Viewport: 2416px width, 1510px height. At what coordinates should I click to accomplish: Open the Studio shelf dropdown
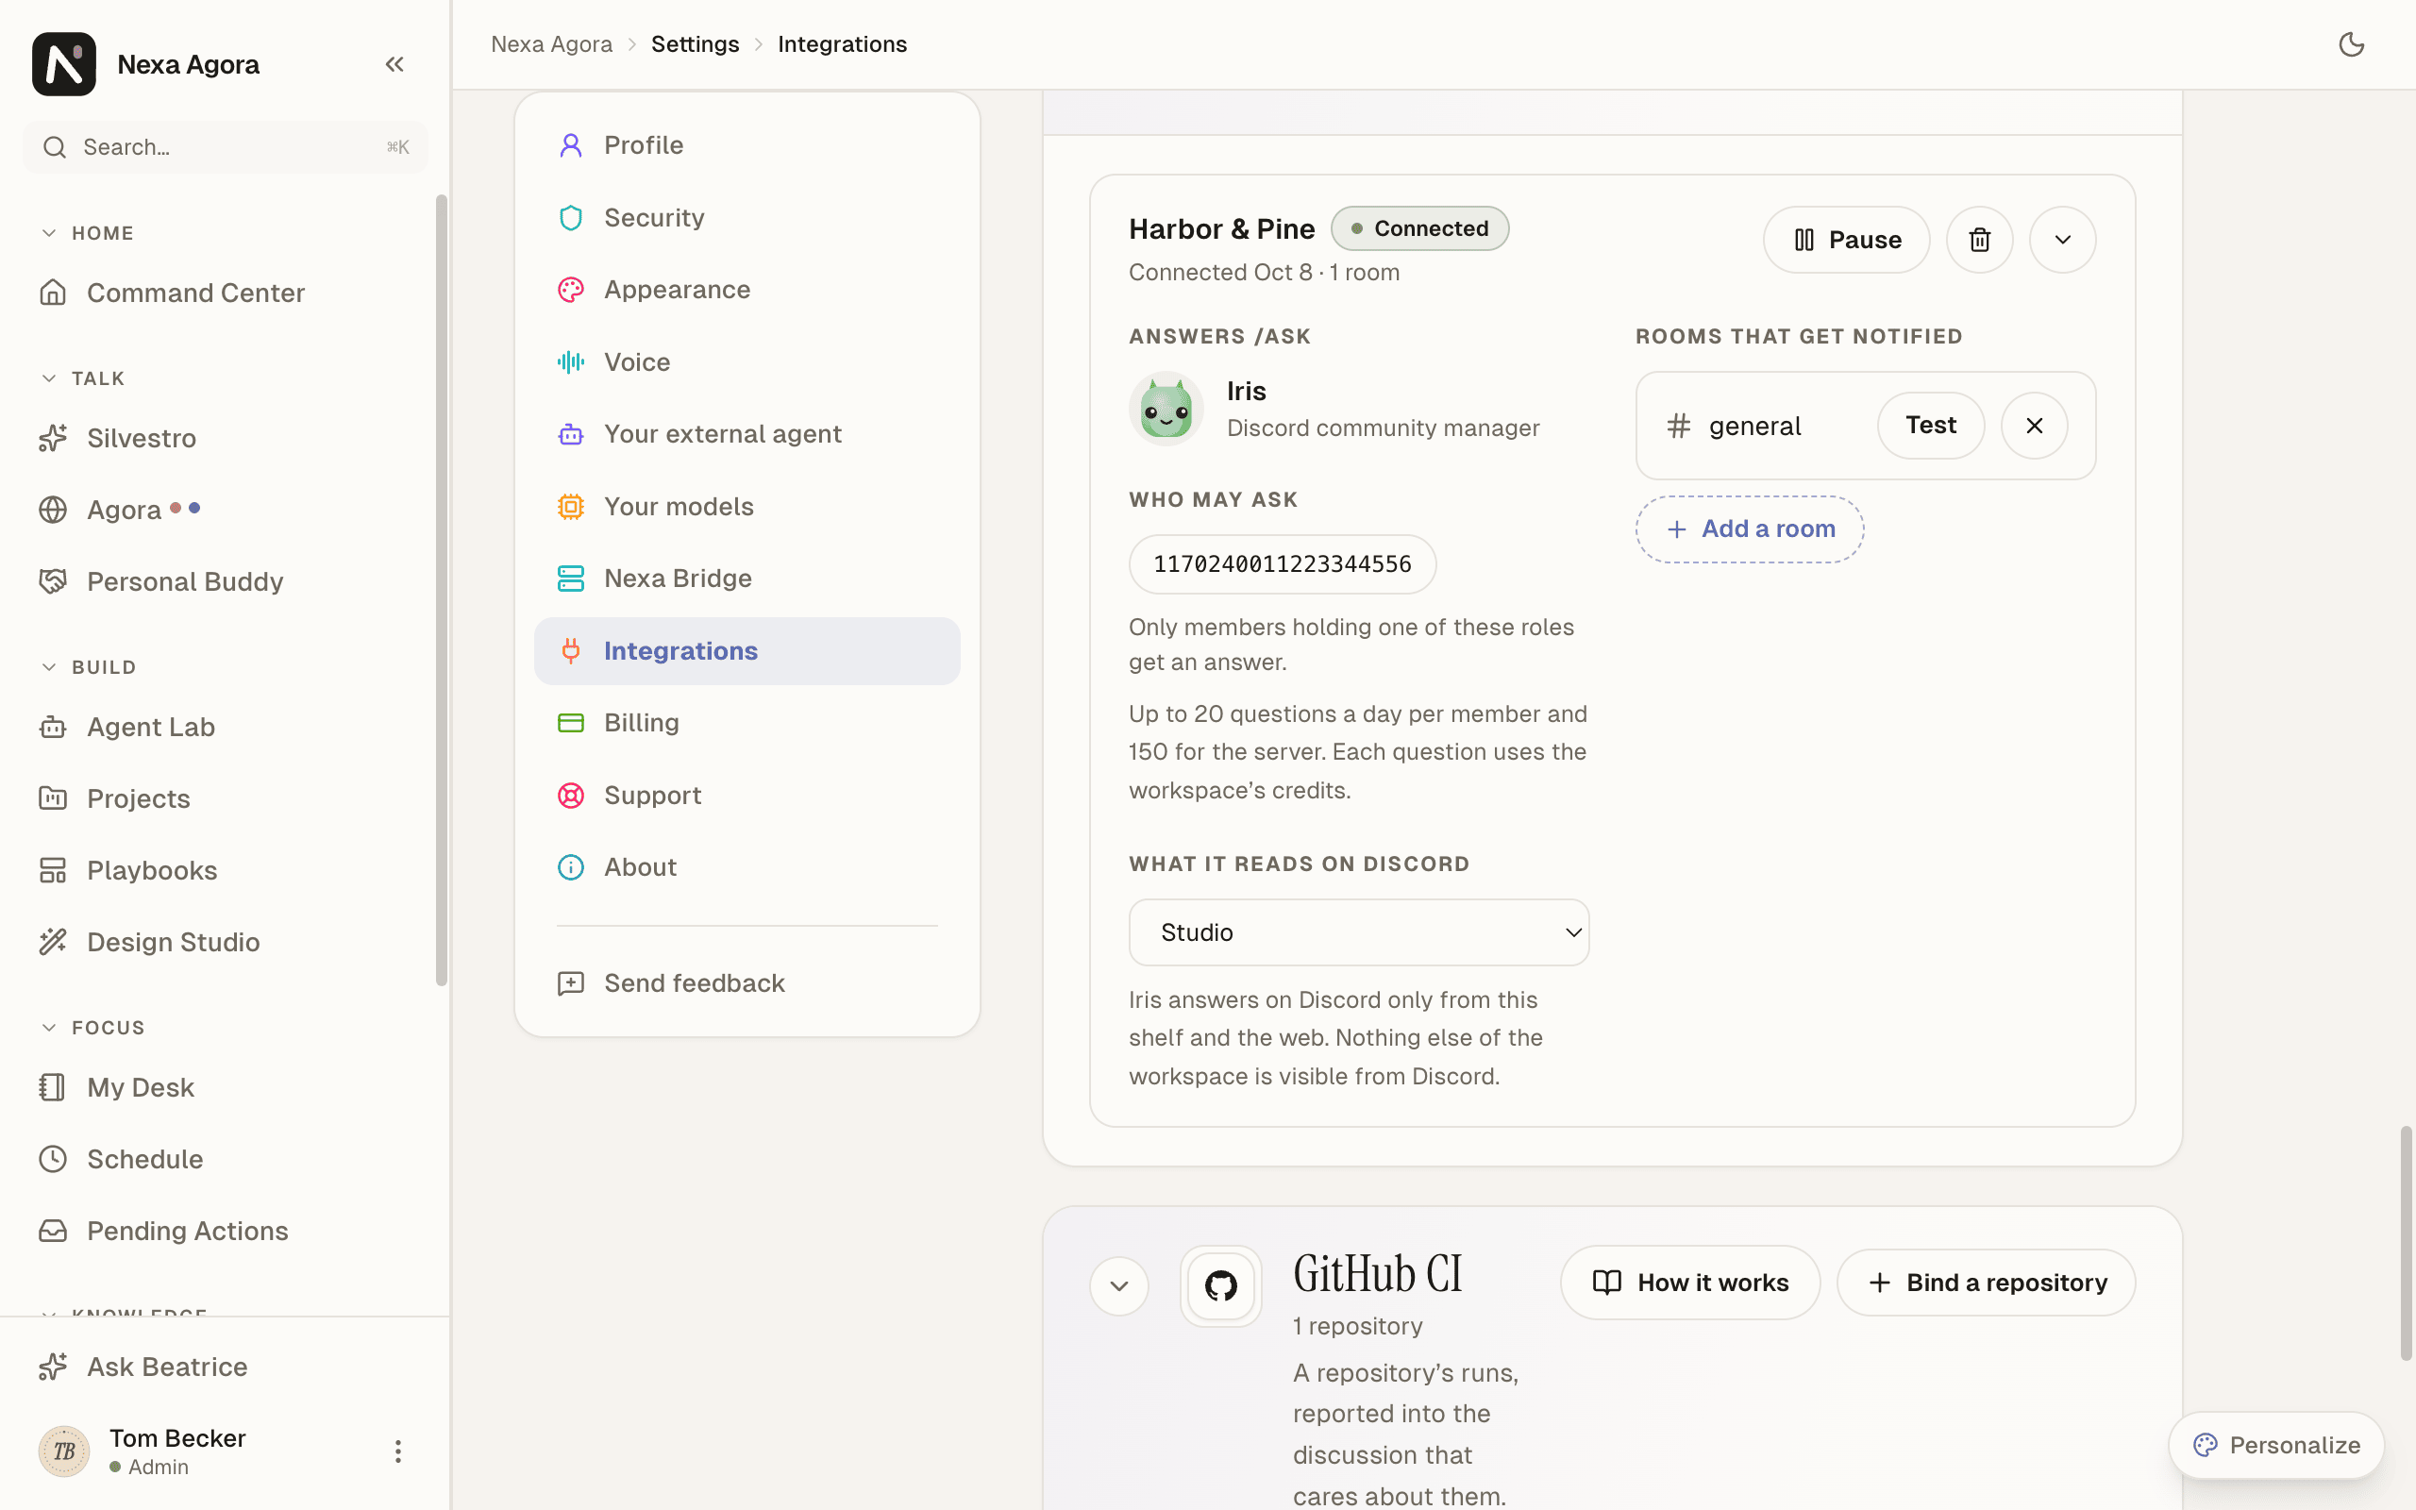(x=1359, y=931)
